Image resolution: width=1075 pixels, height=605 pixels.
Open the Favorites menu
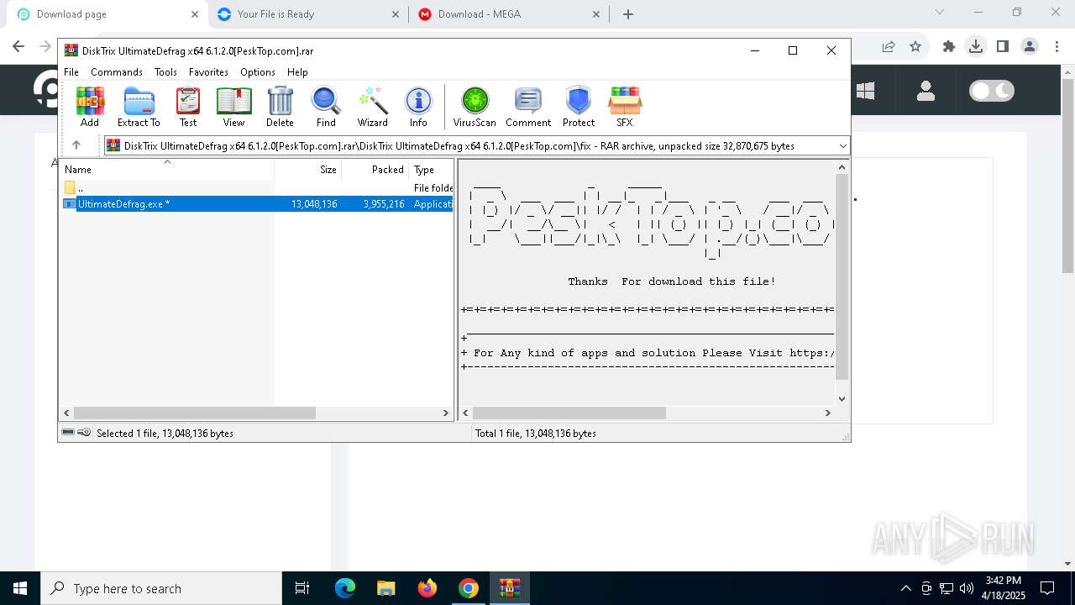[208, 72]
